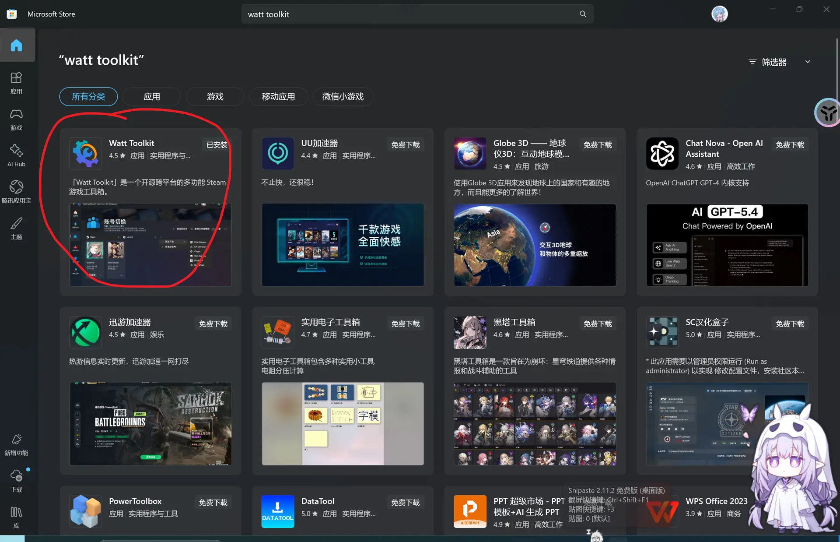Screen dimensions: 840x542
Task: Click 免费下载 for SC汉化盒子
Action: 790,324
